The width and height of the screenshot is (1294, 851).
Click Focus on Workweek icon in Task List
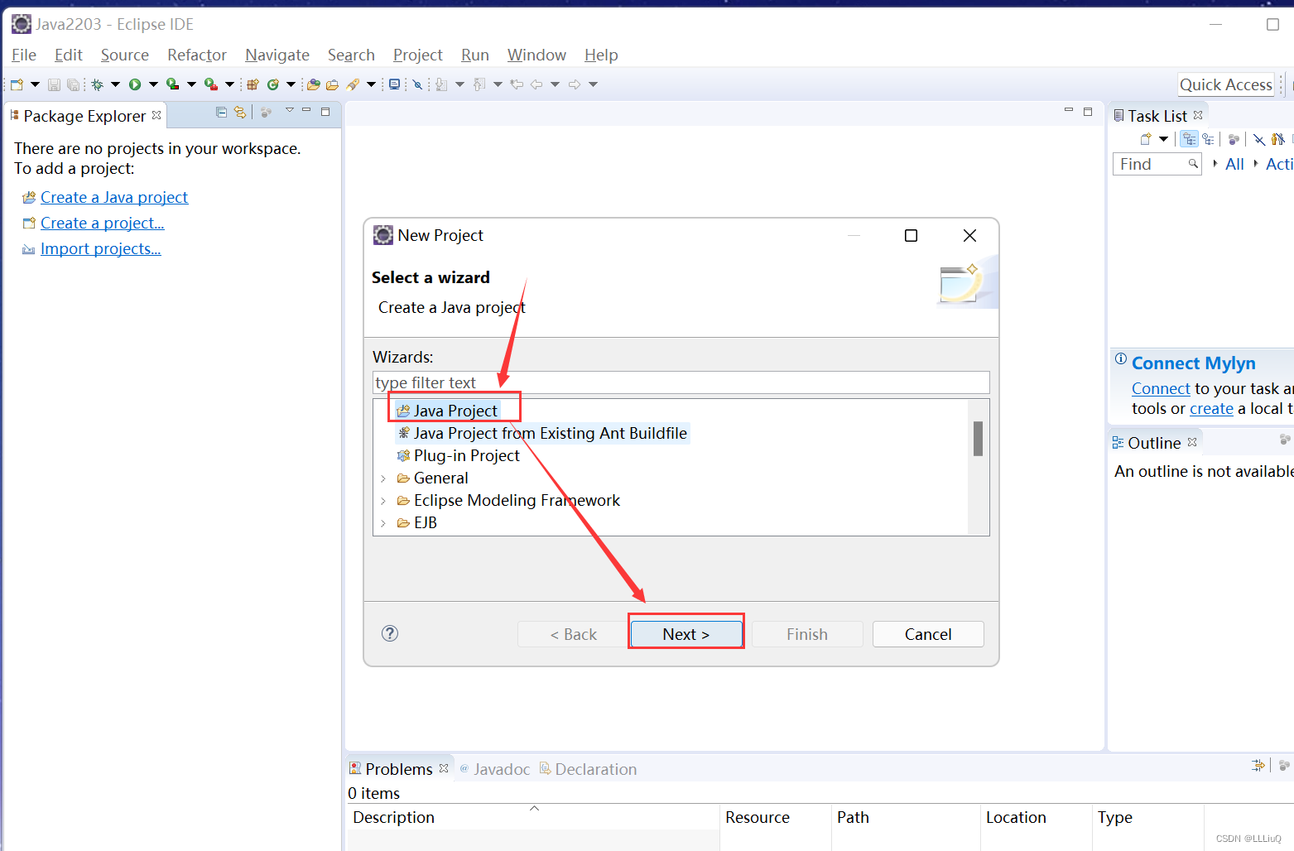tap(1234, 139)
